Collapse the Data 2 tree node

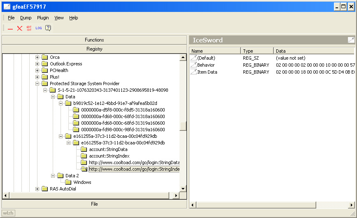click(x=53, y=176)
